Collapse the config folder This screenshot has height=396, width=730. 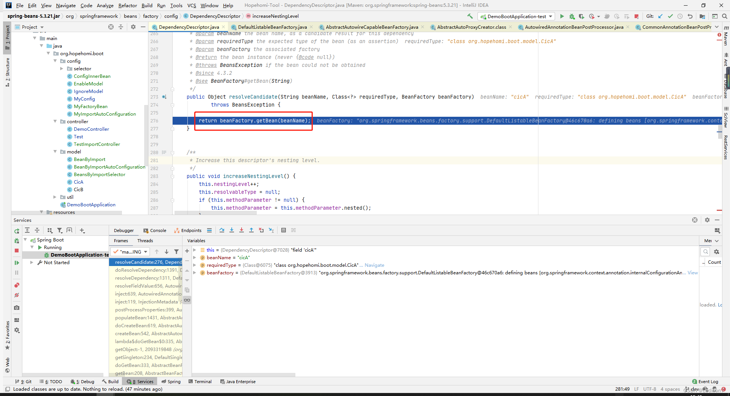pyautogui.click(x=55, y=61)
